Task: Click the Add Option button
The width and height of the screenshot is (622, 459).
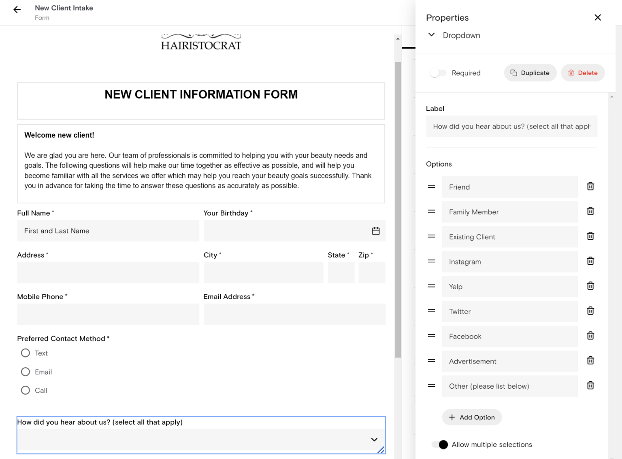Action: (x=472, y=417)
